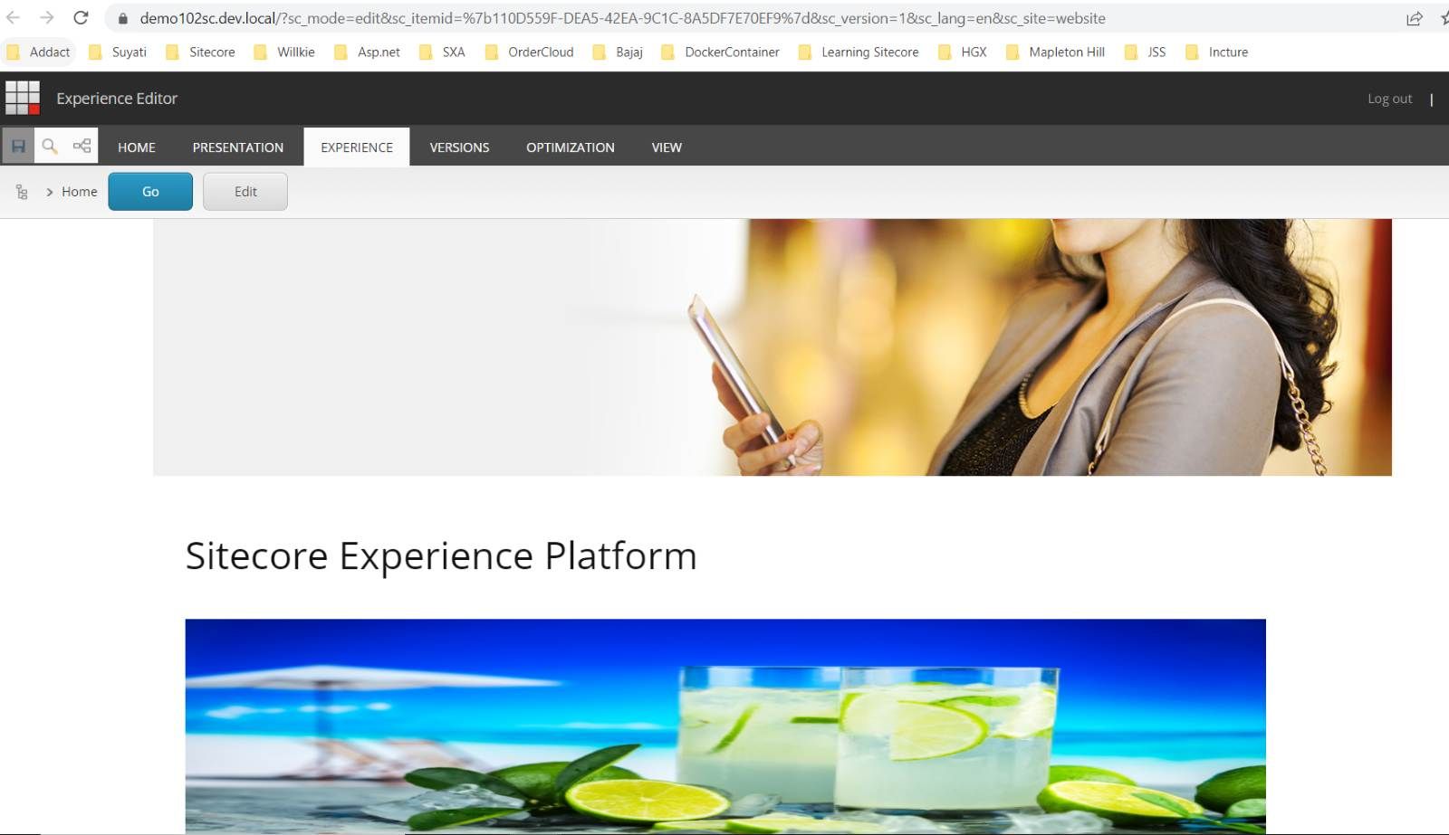The width and height of the screenshot is (1449, 835).
Task: Open the Incture bookmark folder
Action: [x=1217, y=52]
